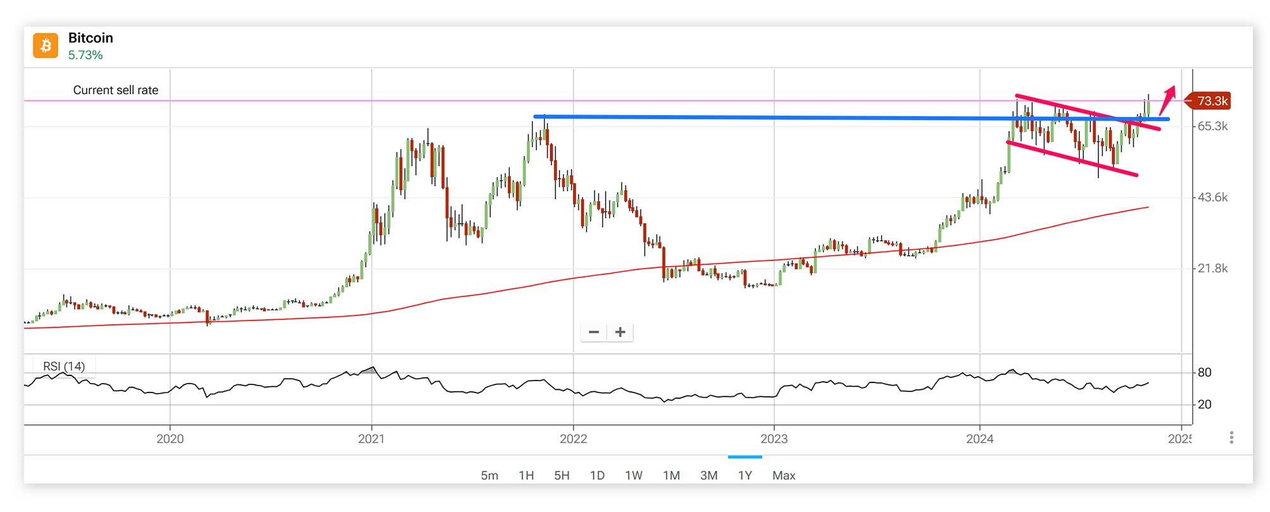The image size is (1270, 512).
Task: Click the RSI 80 level label
Action: 1205,373
